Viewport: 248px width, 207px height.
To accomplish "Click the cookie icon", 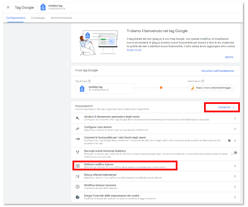I will 78,197.
